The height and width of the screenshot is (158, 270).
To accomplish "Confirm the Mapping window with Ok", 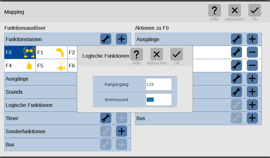I will pos(255,10).
